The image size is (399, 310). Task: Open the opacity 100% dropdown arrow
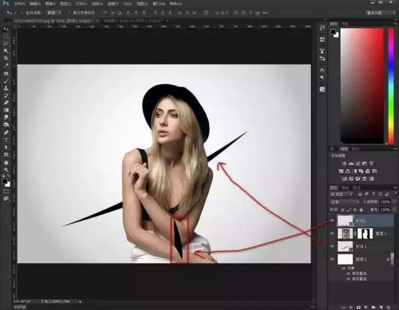(394, 202)
